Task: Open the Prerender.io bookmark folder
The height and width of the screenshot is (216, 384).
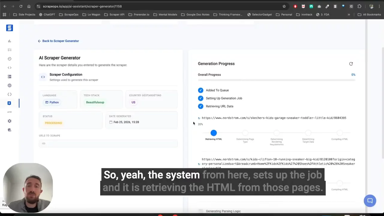Action: 139,14
